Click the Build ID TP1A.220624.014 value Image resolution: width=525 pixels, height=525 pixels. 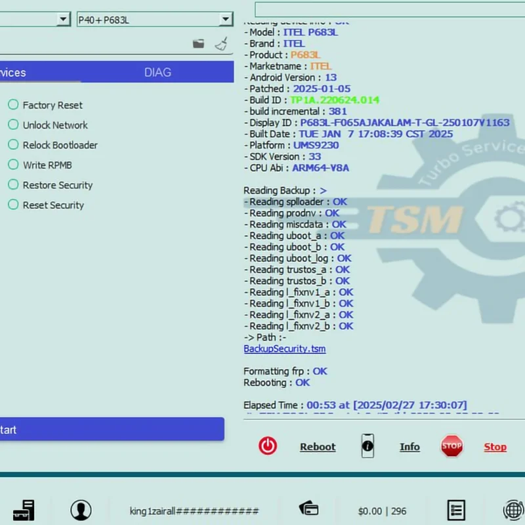(335, 100)
